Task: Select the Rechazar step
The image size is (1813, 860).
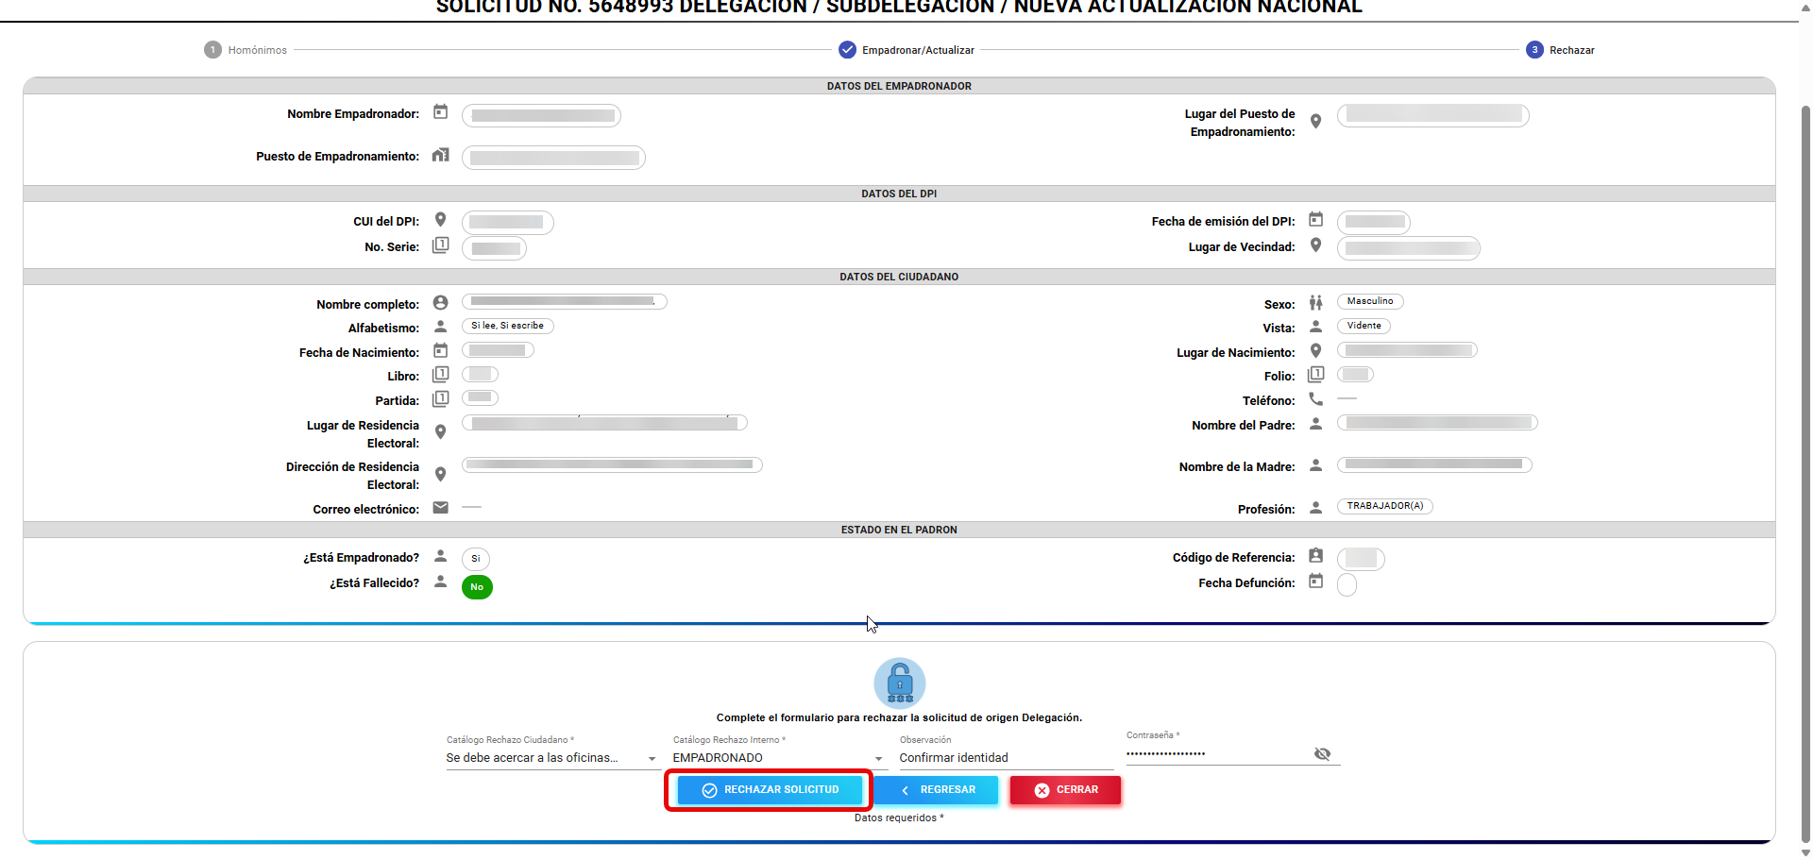Action: coord(1560,50)
